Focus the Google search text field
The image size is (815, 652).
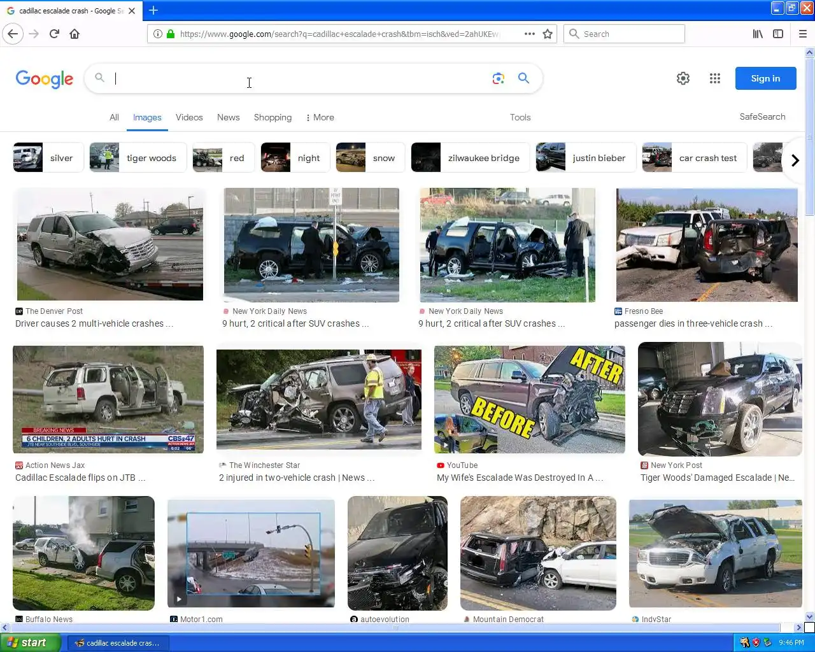click(x=299, y=78)
